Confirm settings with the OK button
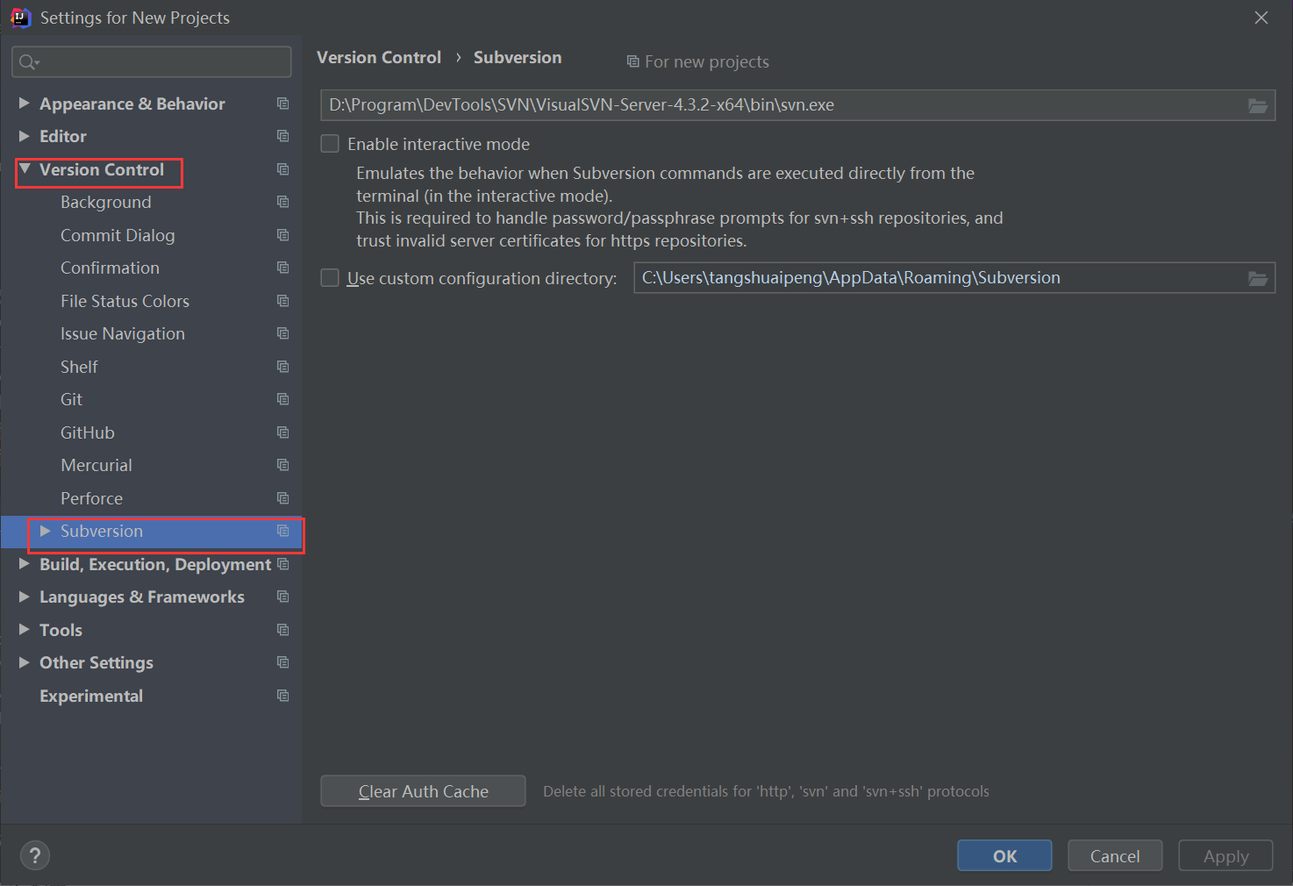1293x886 pixels. point(1004,856)
